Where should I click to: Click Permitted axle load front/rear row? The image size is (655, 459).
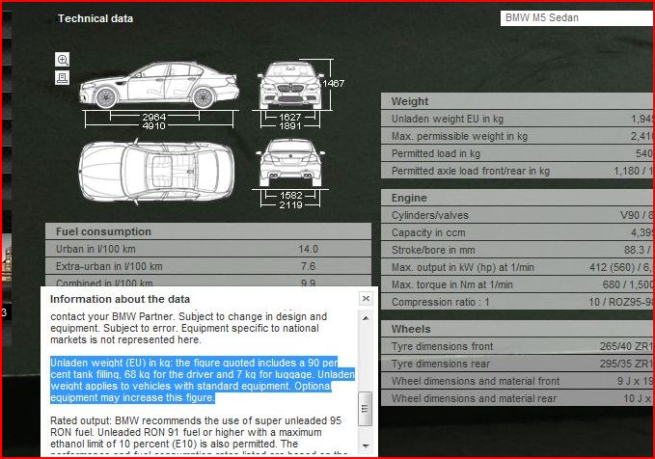click(x=518, y=171)
